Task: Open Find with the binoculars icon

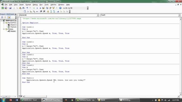Action: click(x=23, y=8)
